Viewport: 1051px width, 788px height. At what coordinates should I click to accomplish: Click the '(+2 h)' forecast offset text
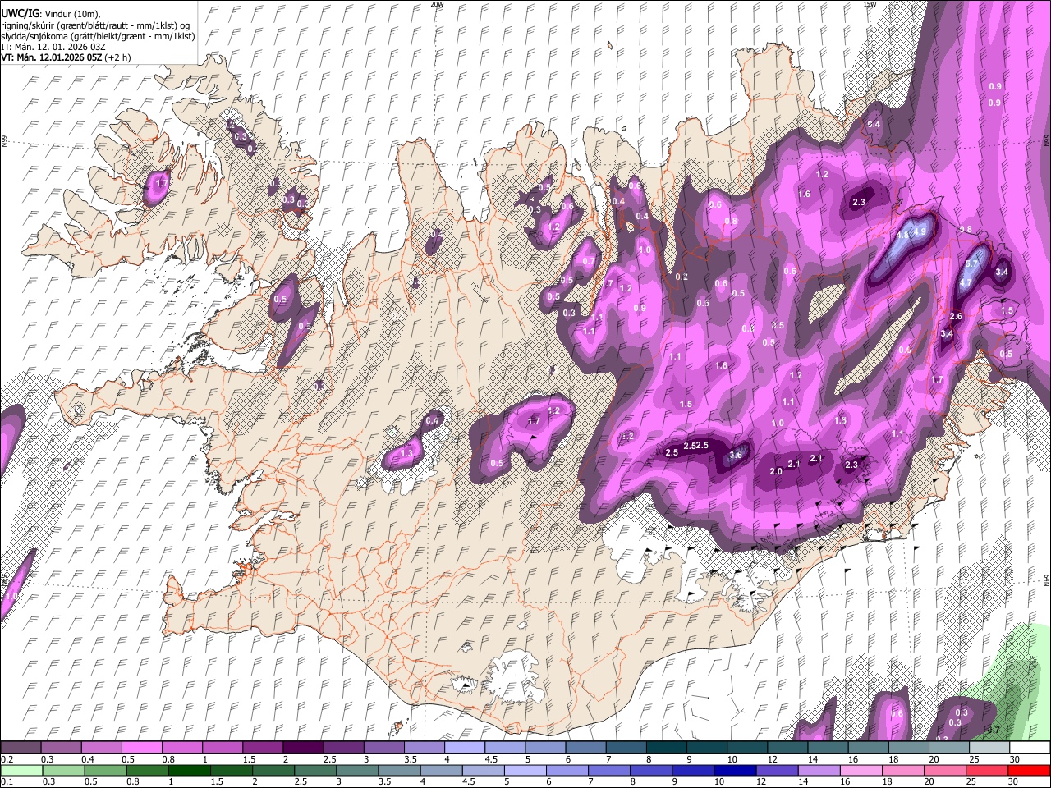tap(117, 57)
